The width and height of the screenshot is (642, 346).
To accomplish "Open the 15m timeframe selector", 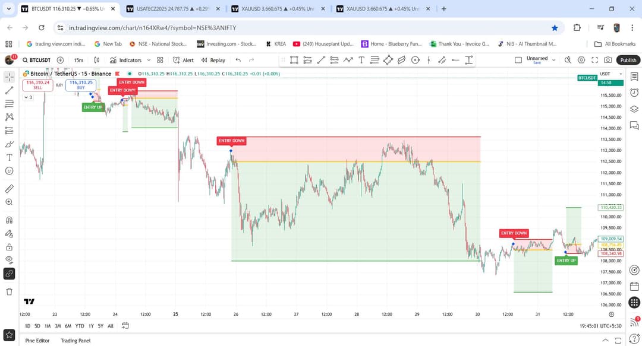I will pos(78,60).
